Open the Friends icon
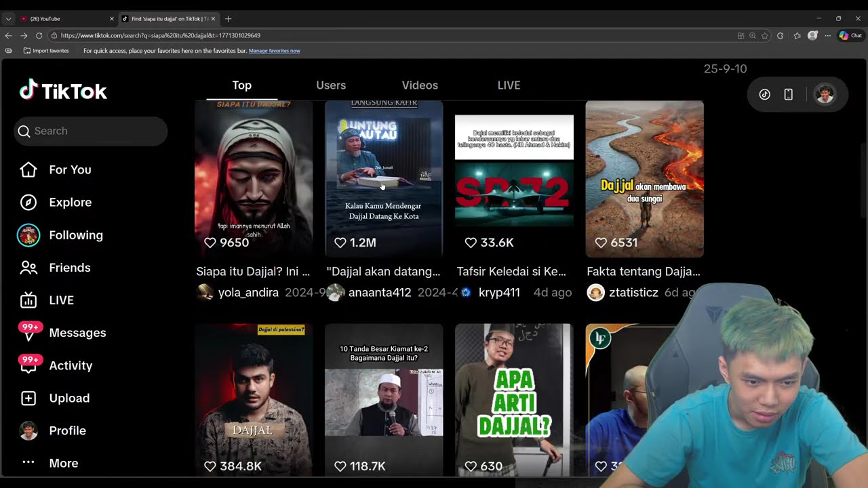Screen dimensions: 868x488 (28, 268)
